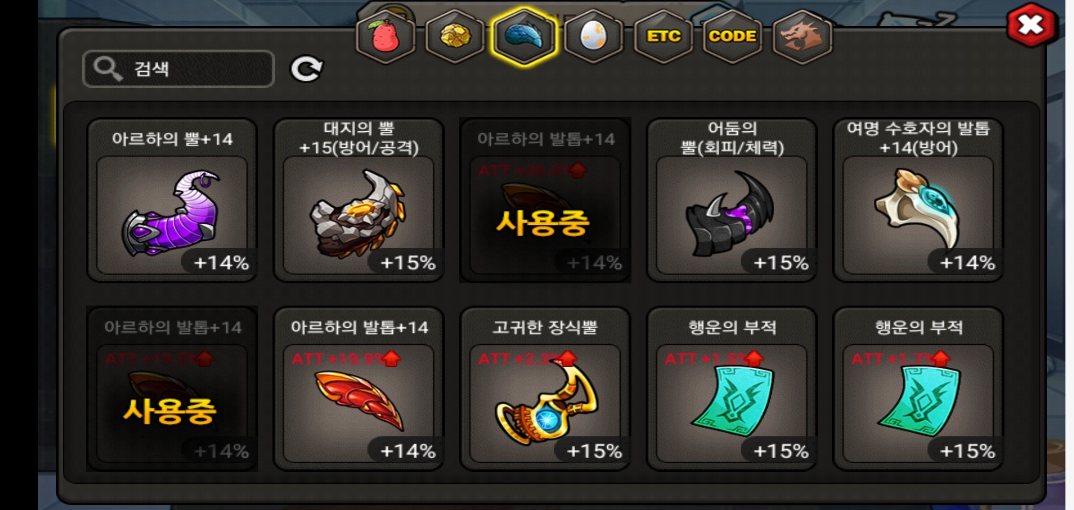Image resolution: width=1074 pixels, height=510 pixels.
Task: Select the 대지의 뿔 +15 rock horn
Action: 358,200
